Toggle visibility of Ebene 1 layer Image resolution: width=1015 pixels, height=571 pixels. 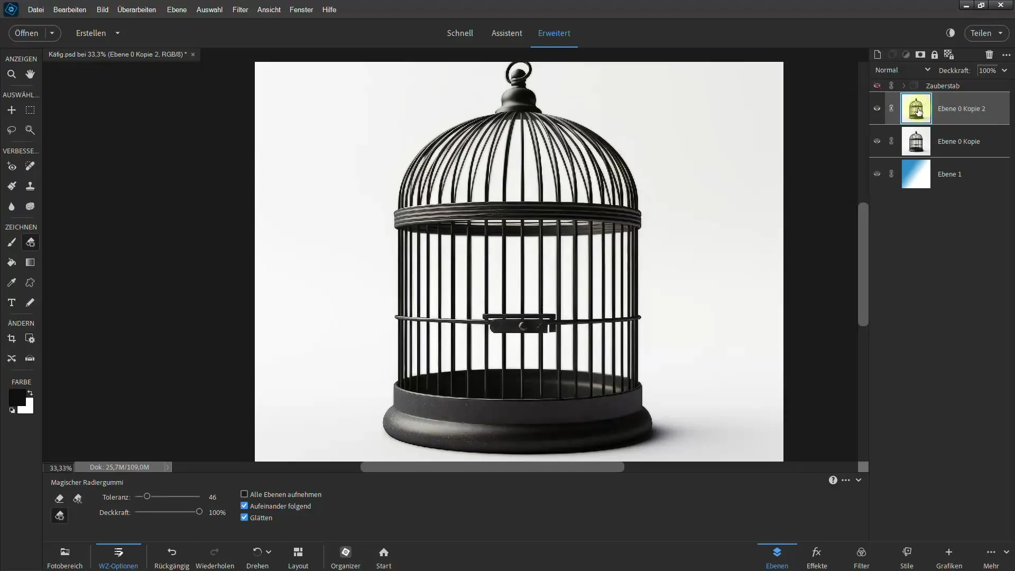[877, 173]
